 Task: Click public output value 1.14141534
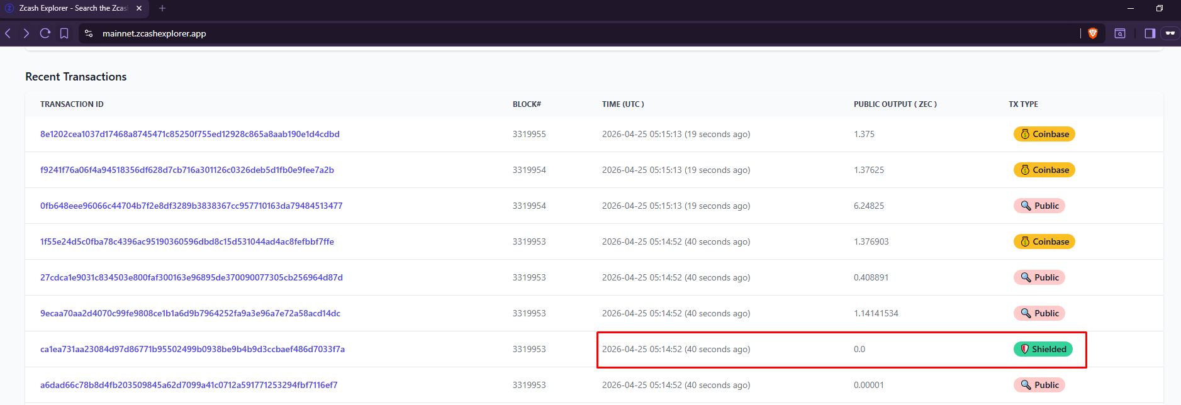coord(876,313)
